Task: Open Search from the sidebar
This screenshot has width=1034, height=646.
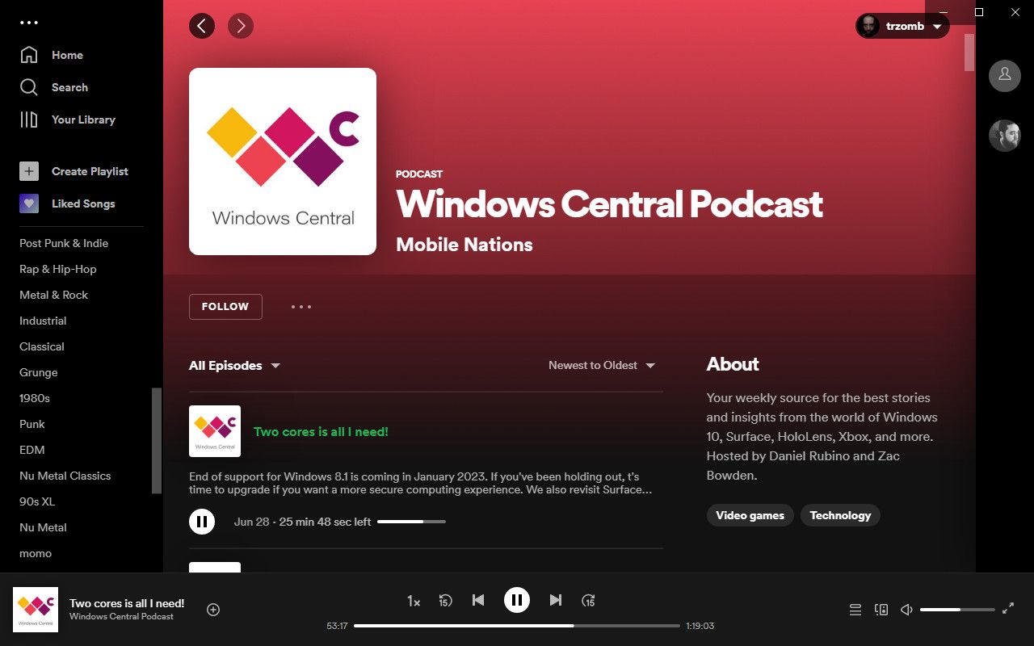Action: (x=69, y=87)
